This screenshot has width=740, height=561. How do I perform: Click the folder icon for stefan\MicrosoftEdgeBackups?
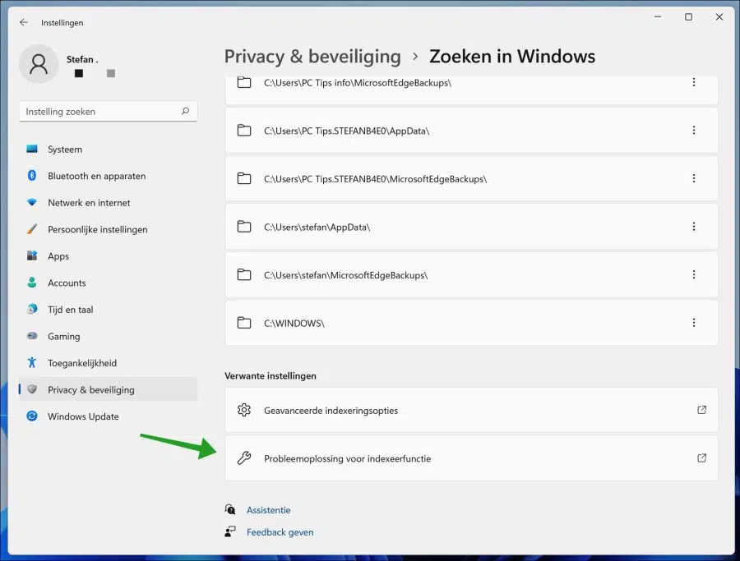244,275
